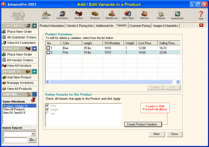
Task: Toggle the Color variant checkbox
Action: [47, 105]
